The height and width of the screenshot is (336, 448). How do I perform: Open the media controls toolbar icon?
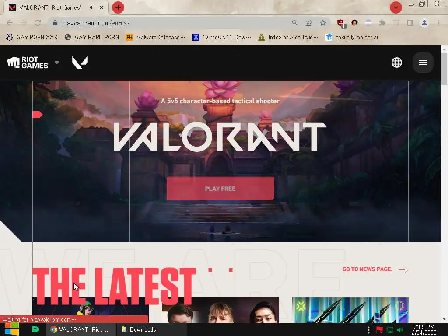[395, 23]
